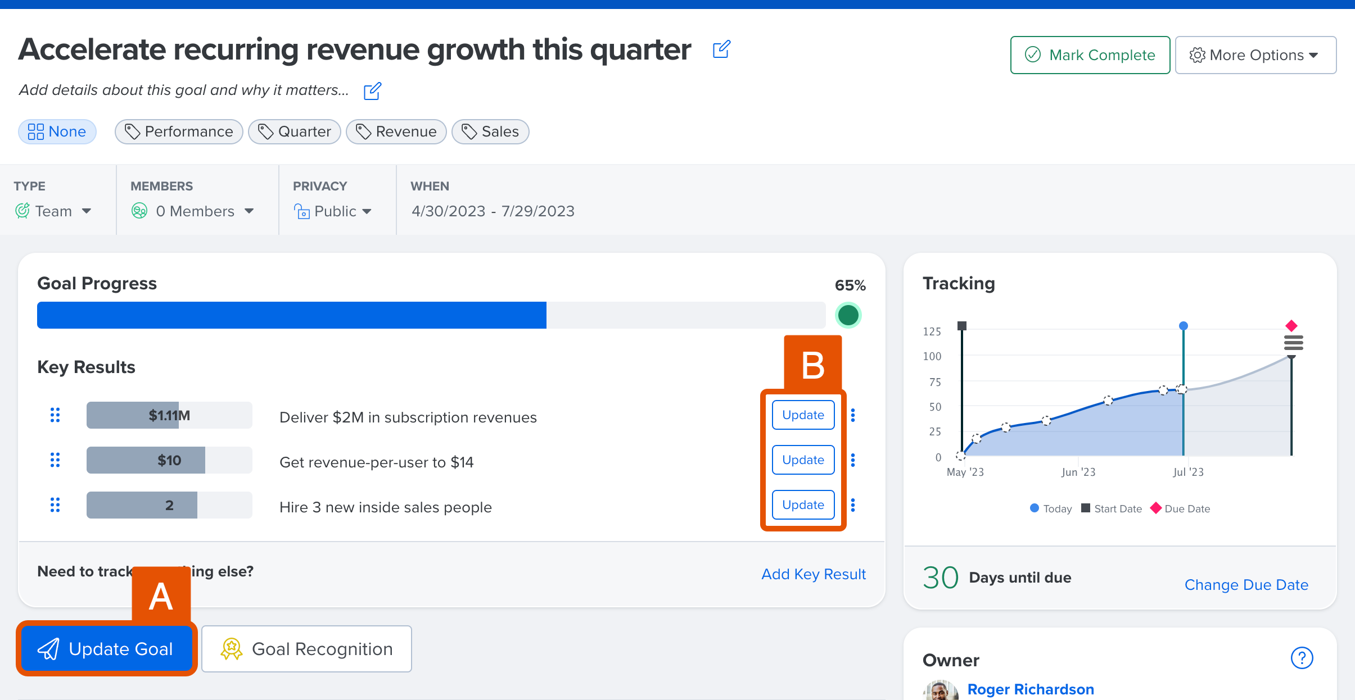
Task: Click the chart hamburger menu icon in Tracking
Action: coord(1293,342)
